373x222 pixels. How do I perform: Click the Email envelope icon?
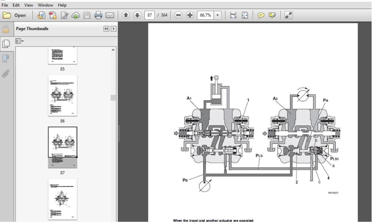[x=110, y=15]
